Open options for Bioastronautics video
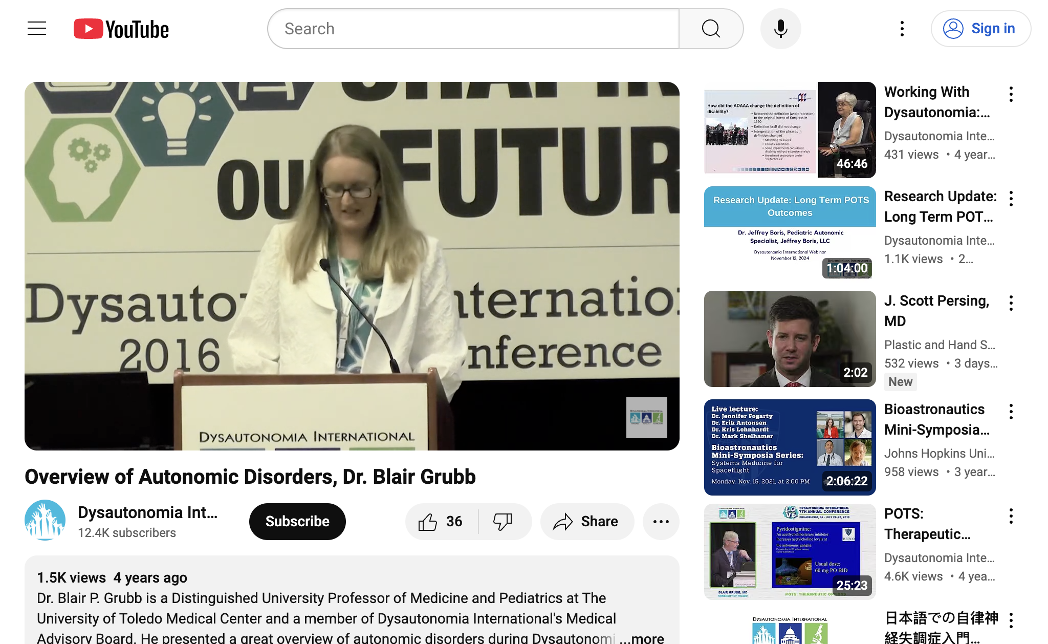This screenshot has width=1048, height=644. click(x=1011, y=412)
